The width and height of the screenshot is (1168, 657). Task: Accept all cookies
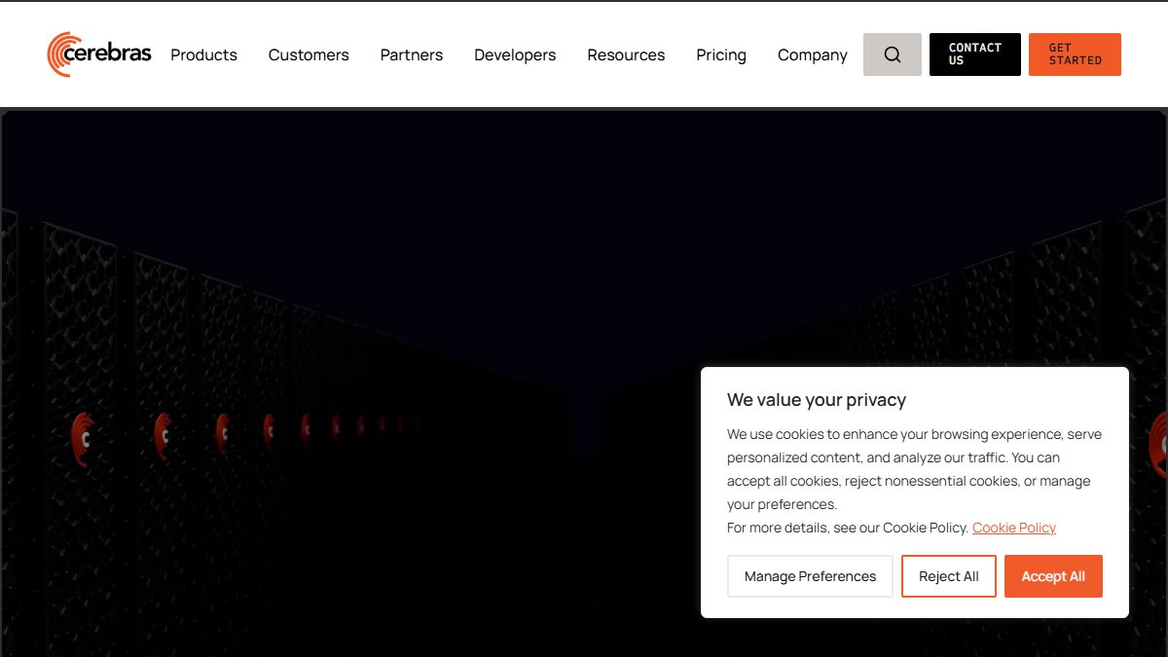[1053, 576]
